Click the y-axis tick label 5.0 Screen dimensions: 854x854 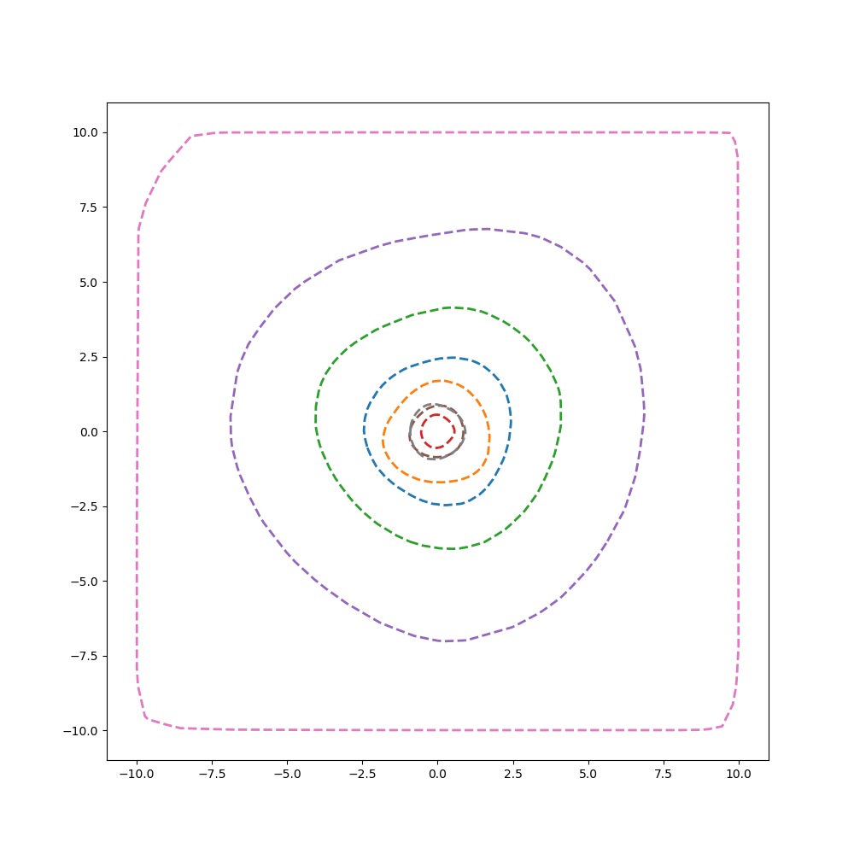[90, 283]
